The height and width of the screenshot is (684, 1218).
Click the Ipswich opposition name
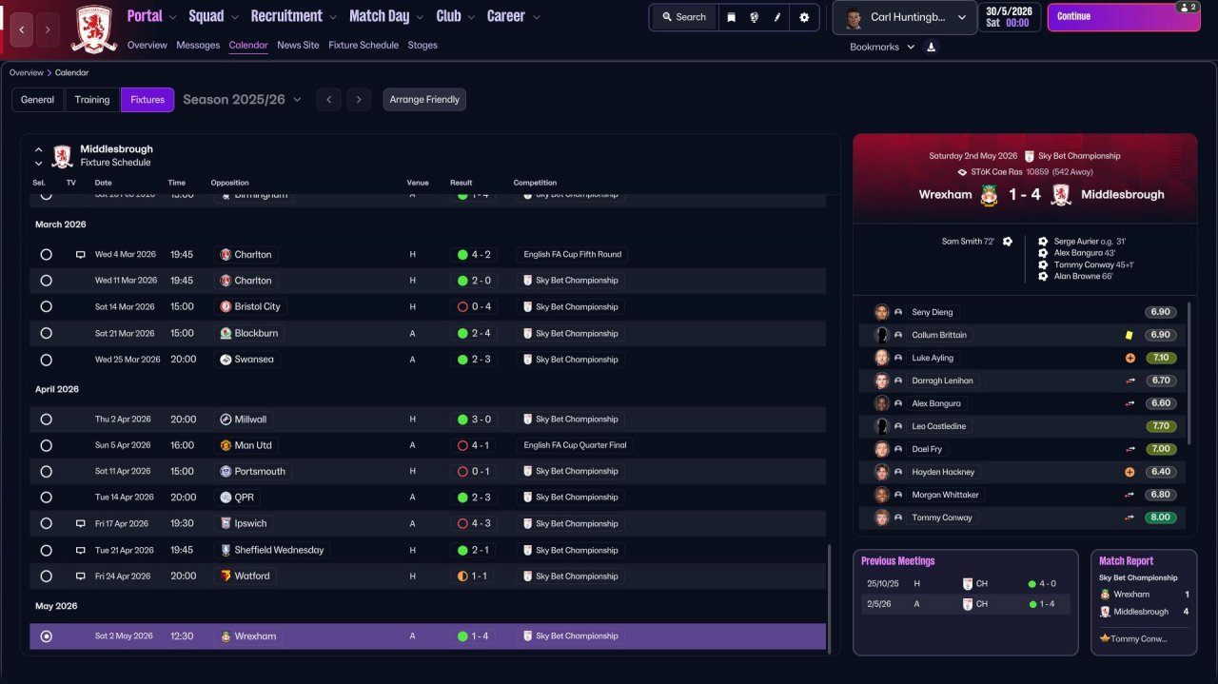tap(251, 523)
